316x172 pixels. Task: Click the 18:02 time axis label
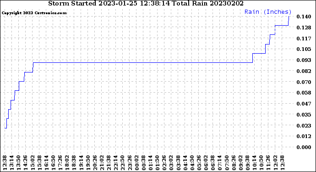coord(68,163)
